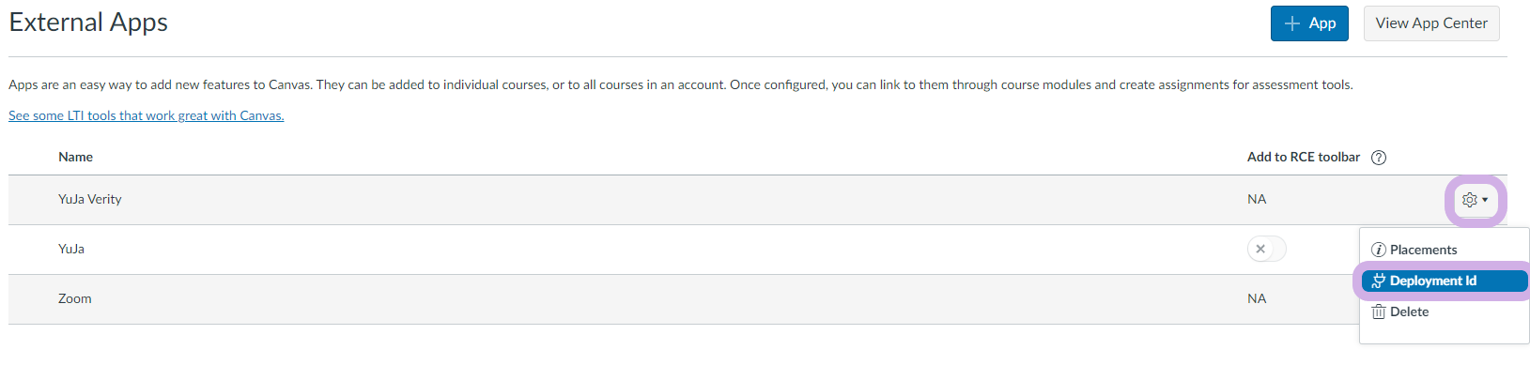Click the info icon beside Placements
Viewport: 1530px width, 365px height.
click(1379, 250)
